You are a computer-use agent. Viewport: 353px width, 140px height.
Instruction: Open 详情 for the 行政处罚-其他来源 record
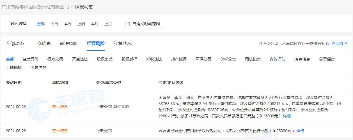coord(287,116)
